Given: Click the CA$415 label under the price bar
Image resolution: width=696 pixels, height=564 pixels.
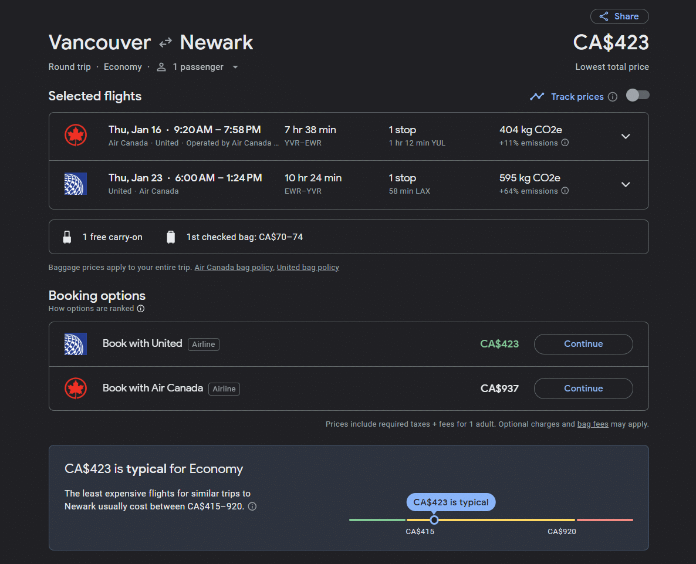Looking at the screenshot, I should tap(420, 532).
